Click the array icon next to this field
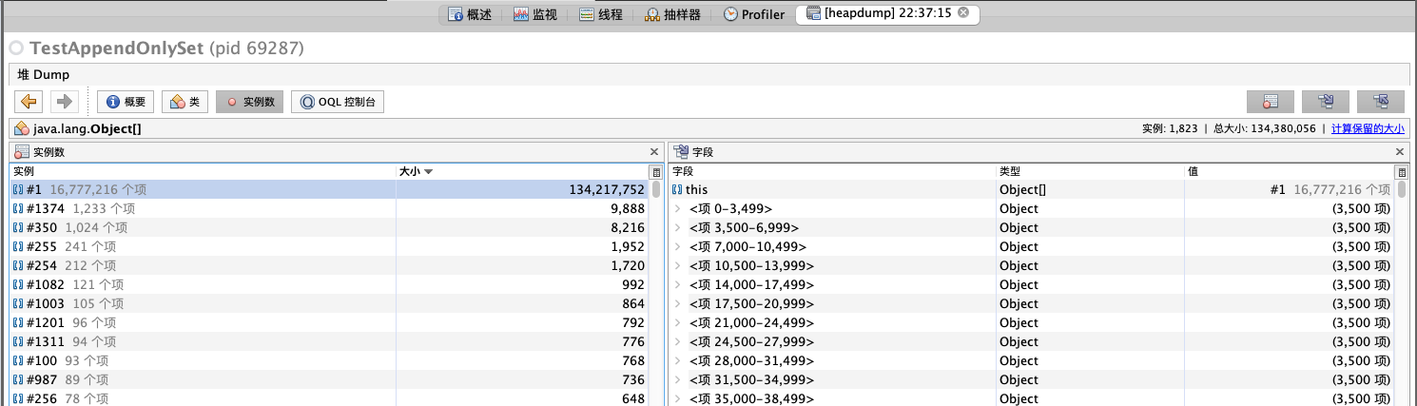This screenshot has width=1417, height=406. pyautogui.click(x=678, y=189)
